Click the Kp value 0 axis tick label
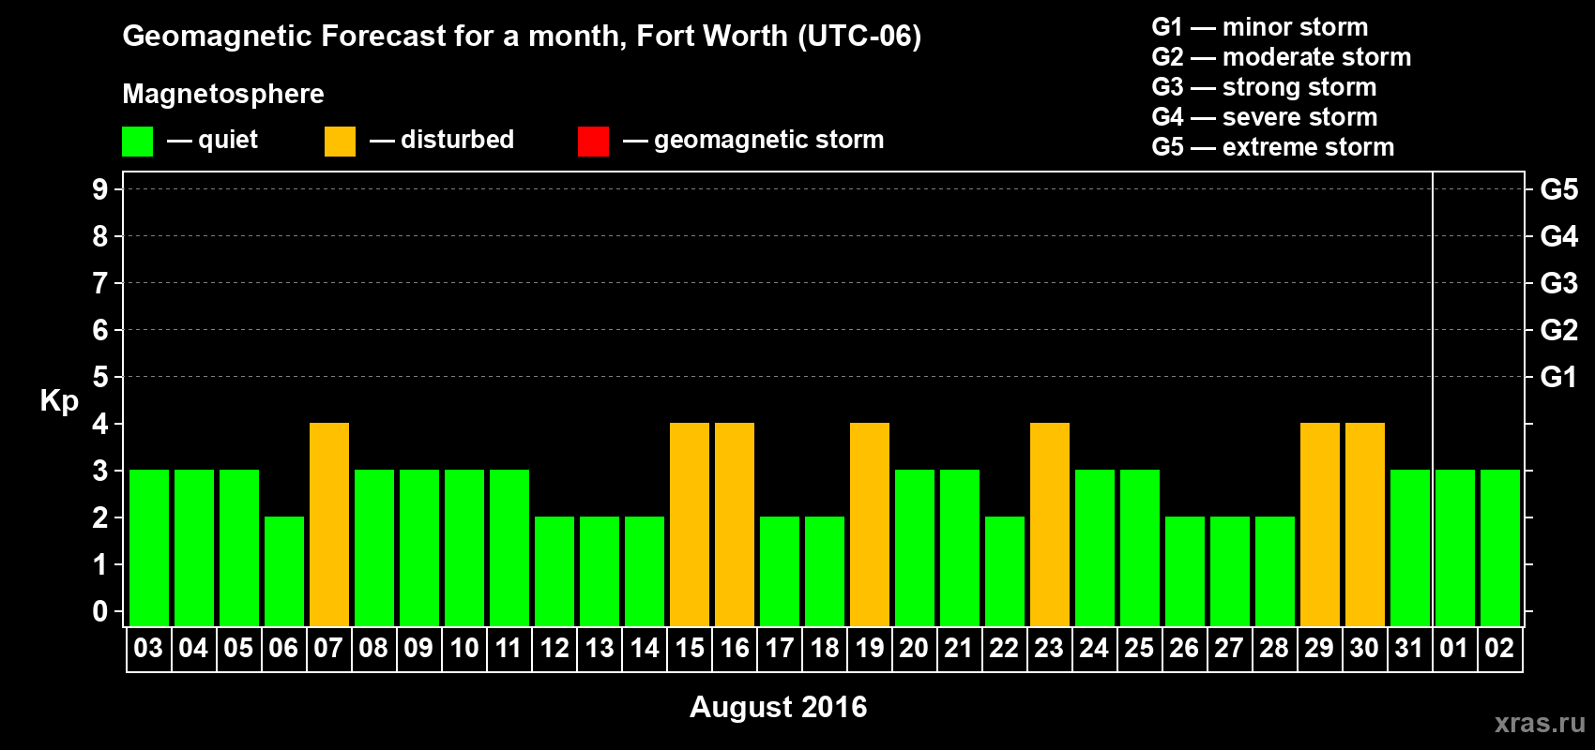 (x=100, y=611)
